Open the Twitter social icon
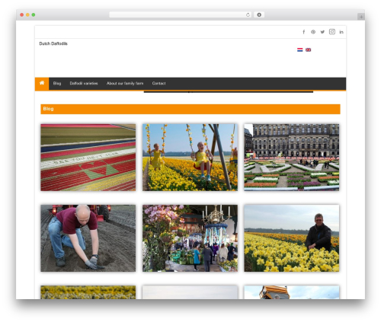 click(322, 32)
